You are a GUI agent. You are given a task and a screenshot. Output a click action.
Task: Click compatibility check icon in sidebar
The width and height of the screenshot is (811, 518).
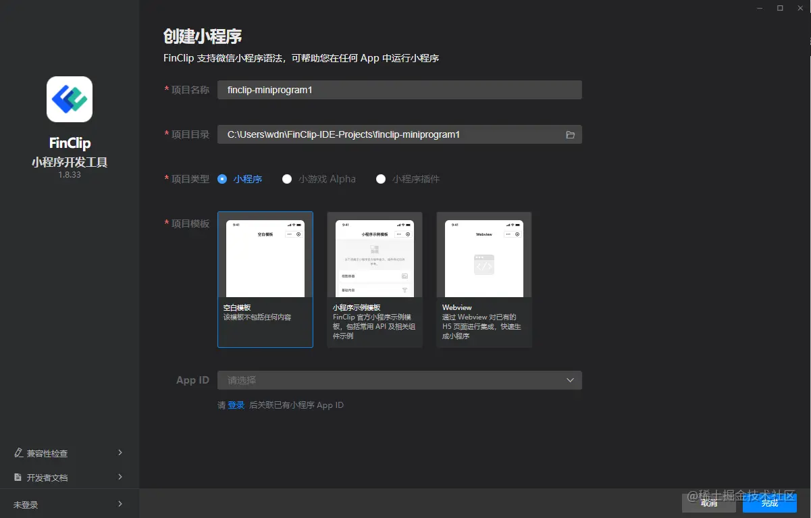click(18, 453)
